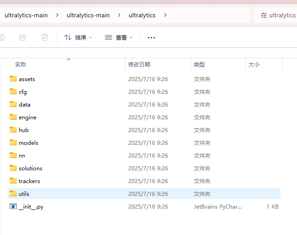Expand chevron after ultralytics breadcrumb
The height and width of the screenshot is (235, 297).
165,15
